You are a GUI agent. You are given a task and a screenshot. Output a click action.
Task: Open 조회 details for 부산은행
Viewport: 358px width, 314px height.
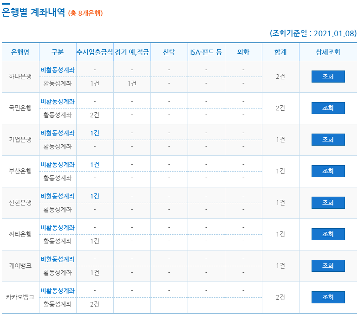tap(328, 171)
